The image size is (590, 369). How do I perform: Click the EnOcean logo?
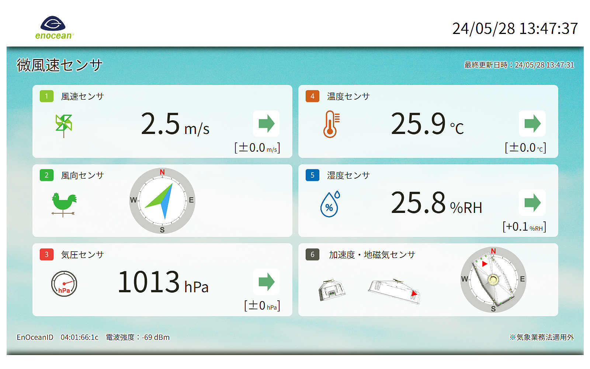click(x=54, y=28)
